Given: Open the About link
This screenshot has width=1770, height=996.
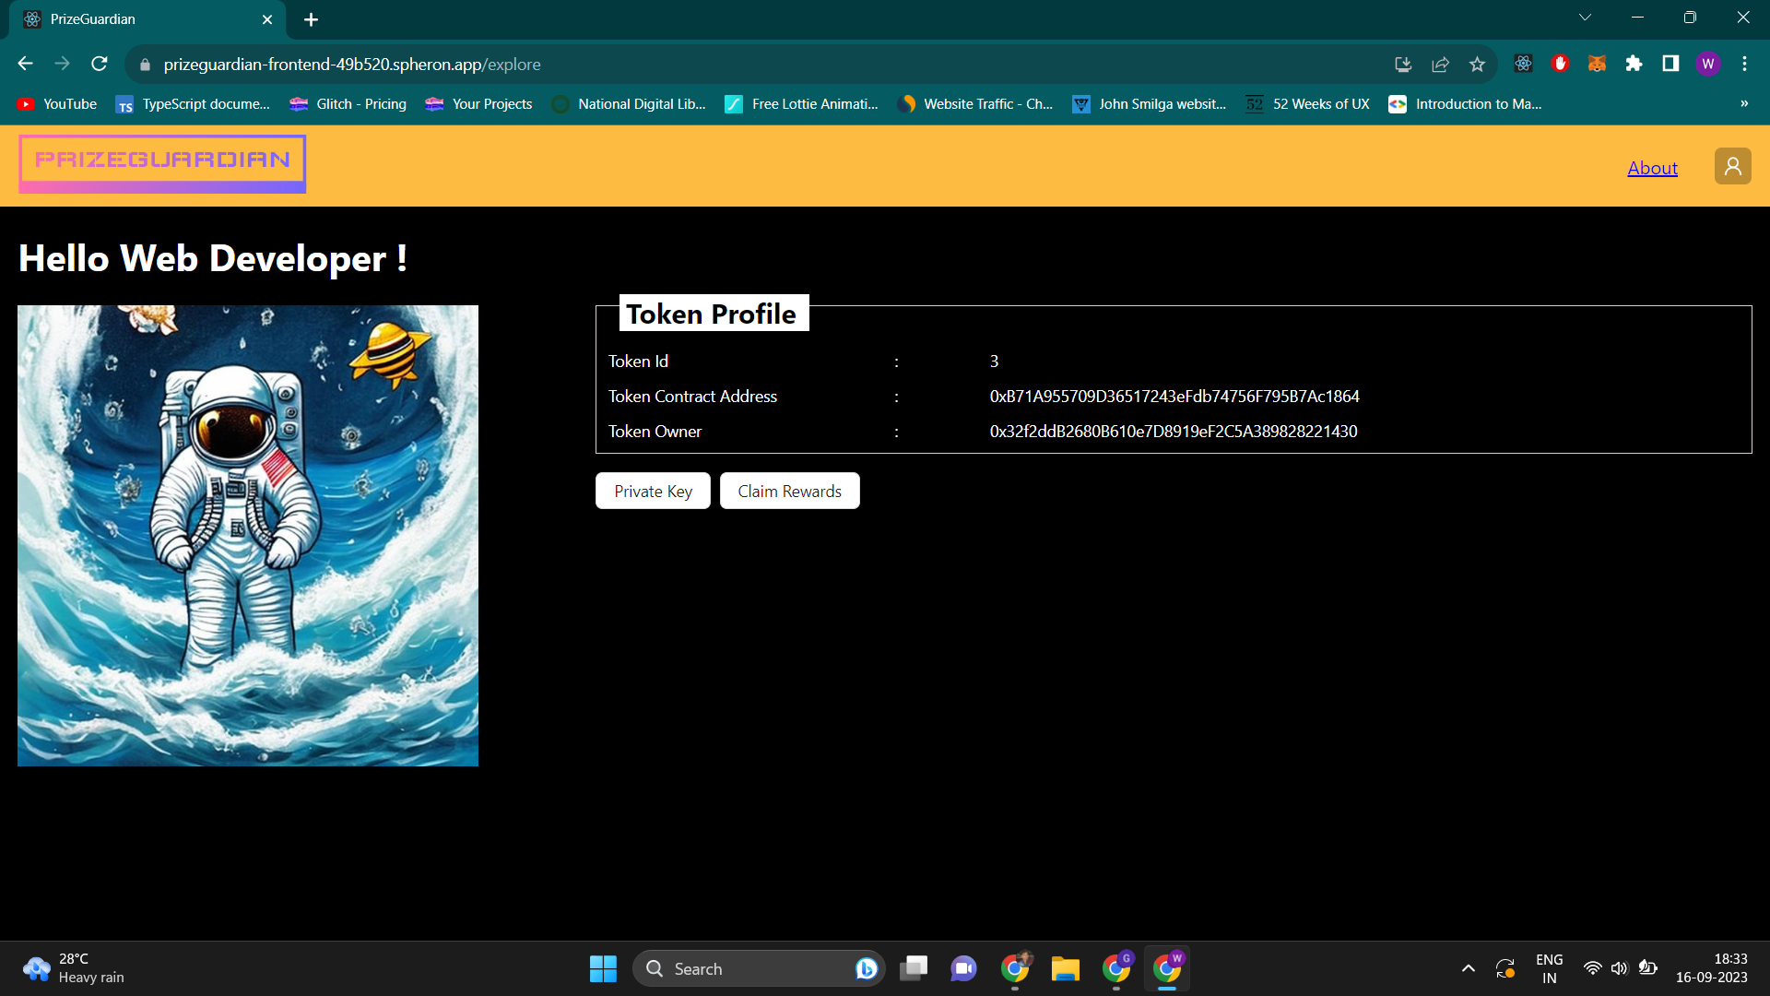Looking at the screenshot, I should (x=1652, y=168).
